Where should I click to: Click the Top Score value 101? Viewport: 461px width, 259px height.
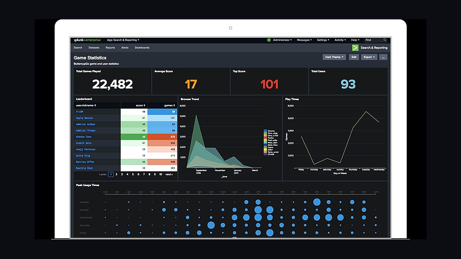[269, 84]
